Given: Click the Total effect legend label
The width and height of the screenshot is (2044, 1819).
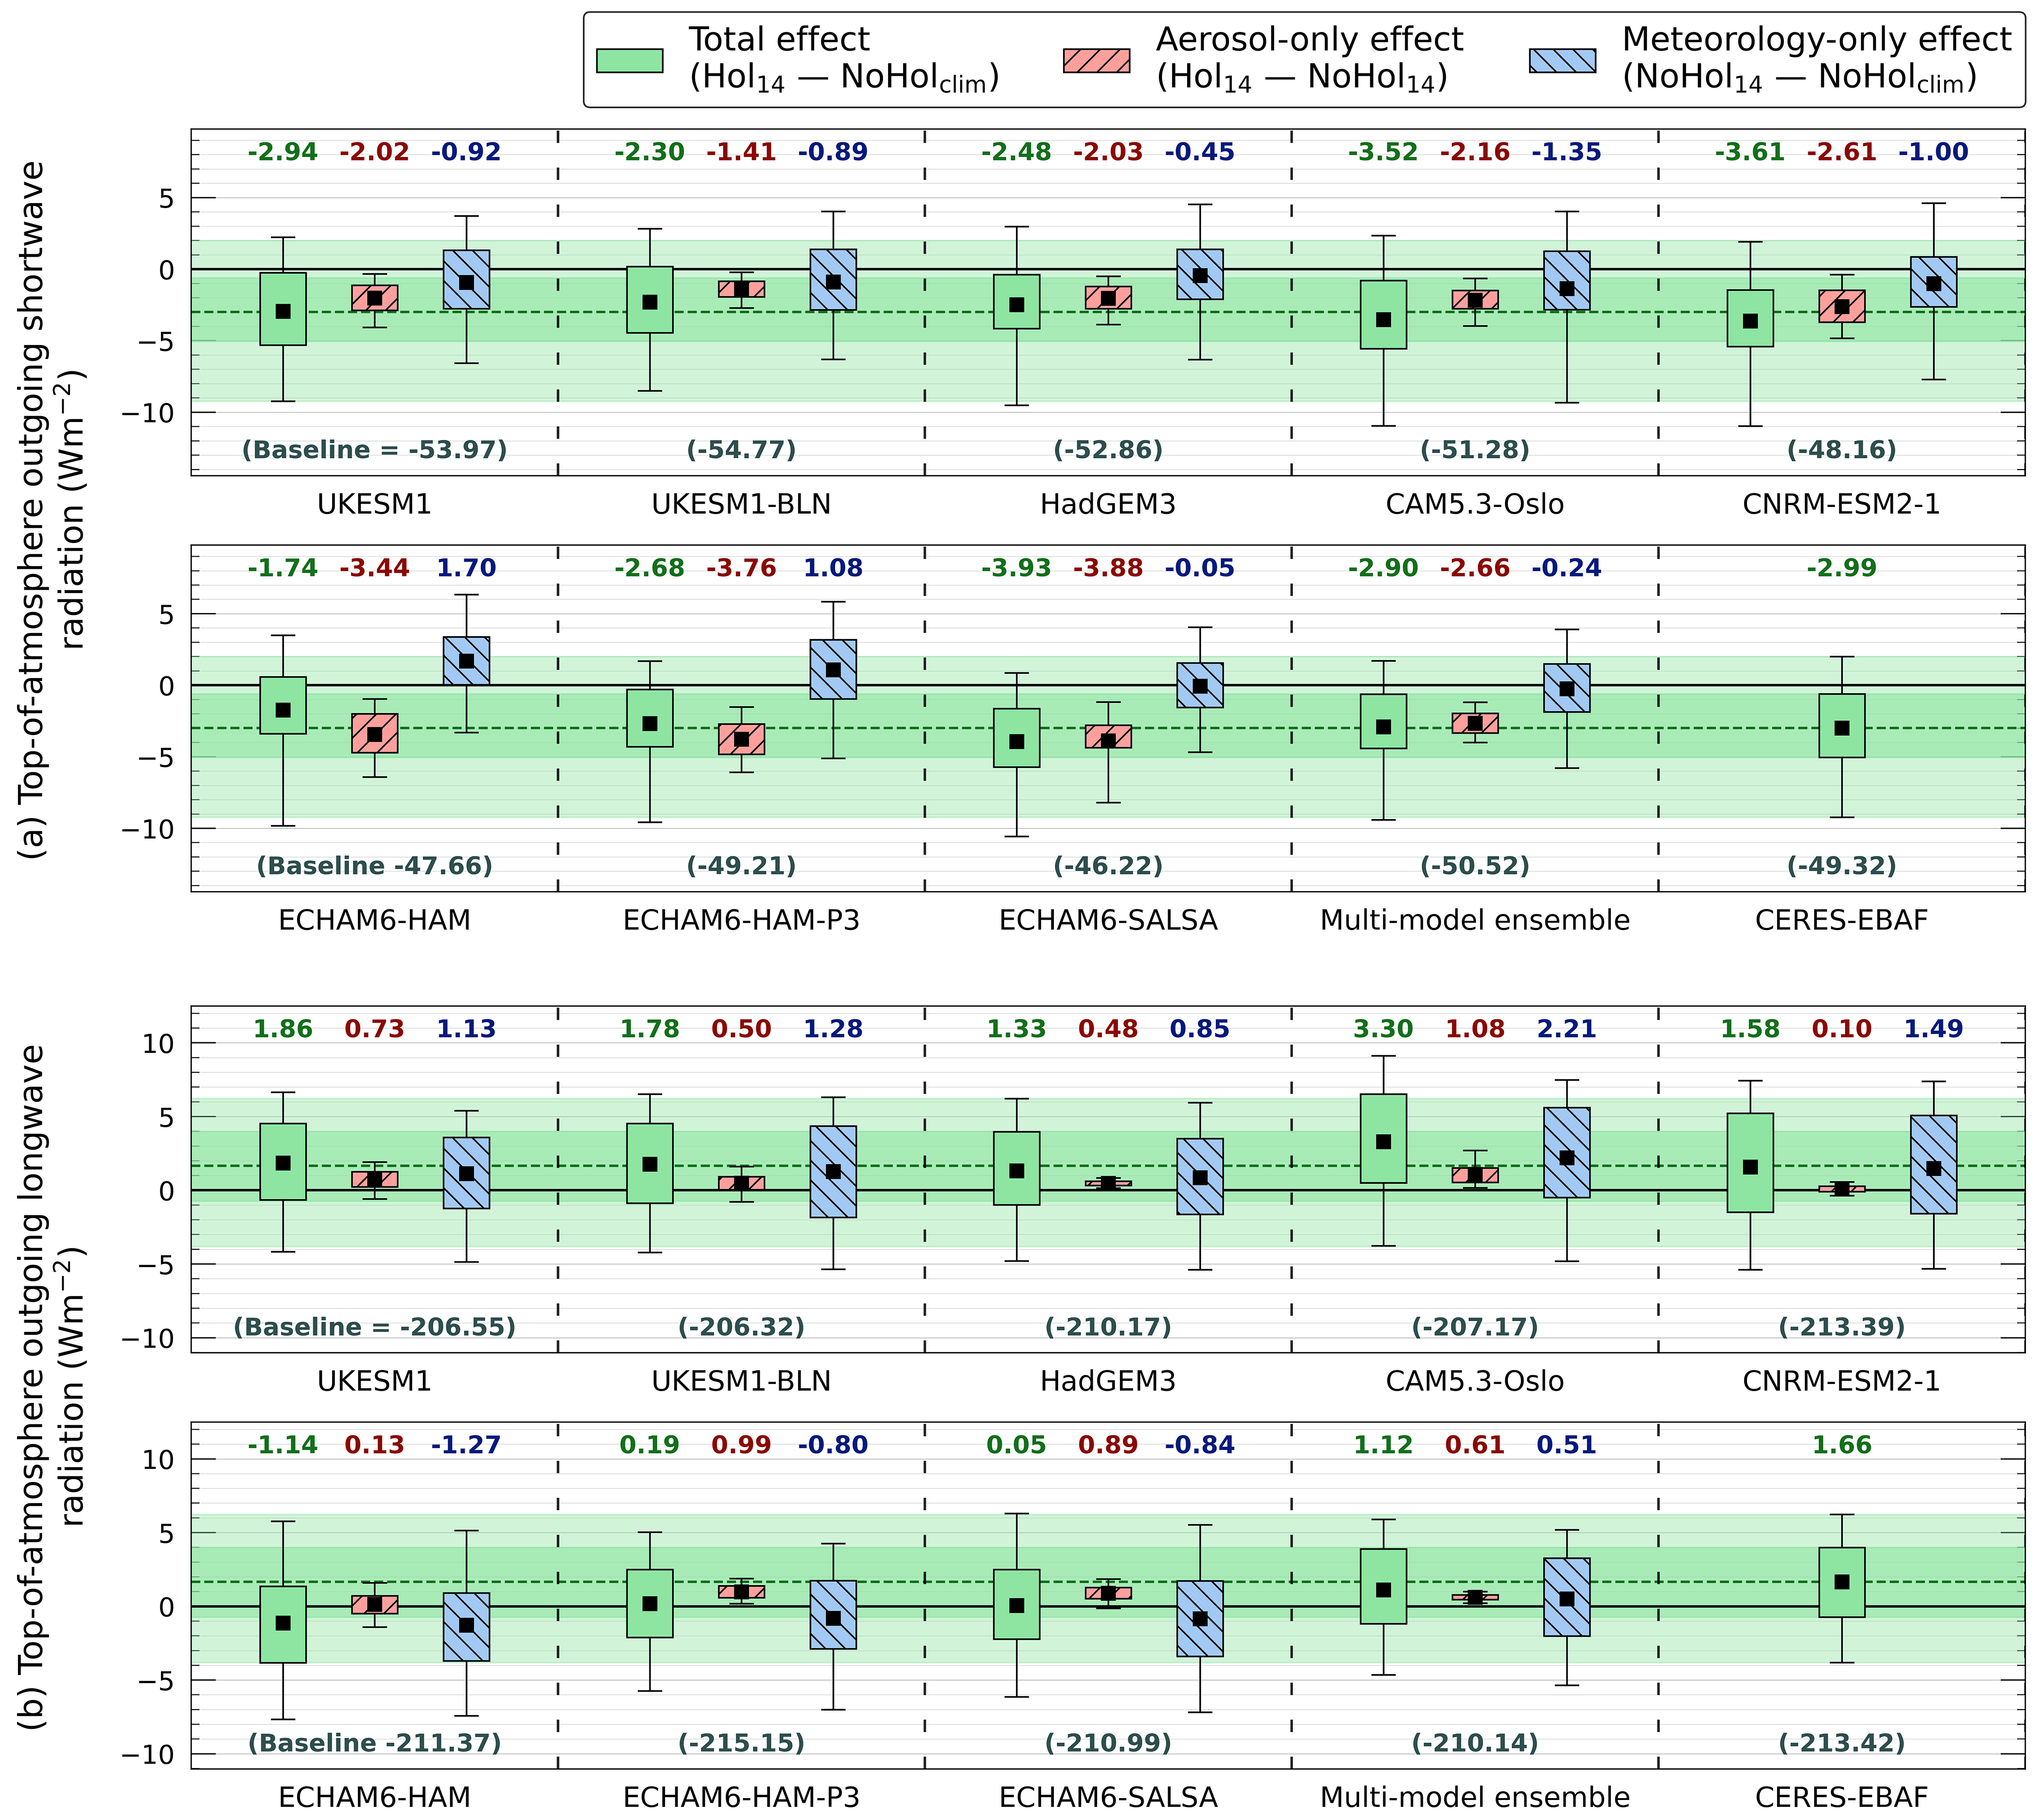Looking at the screenshot, I should click(x=779, y=40).
